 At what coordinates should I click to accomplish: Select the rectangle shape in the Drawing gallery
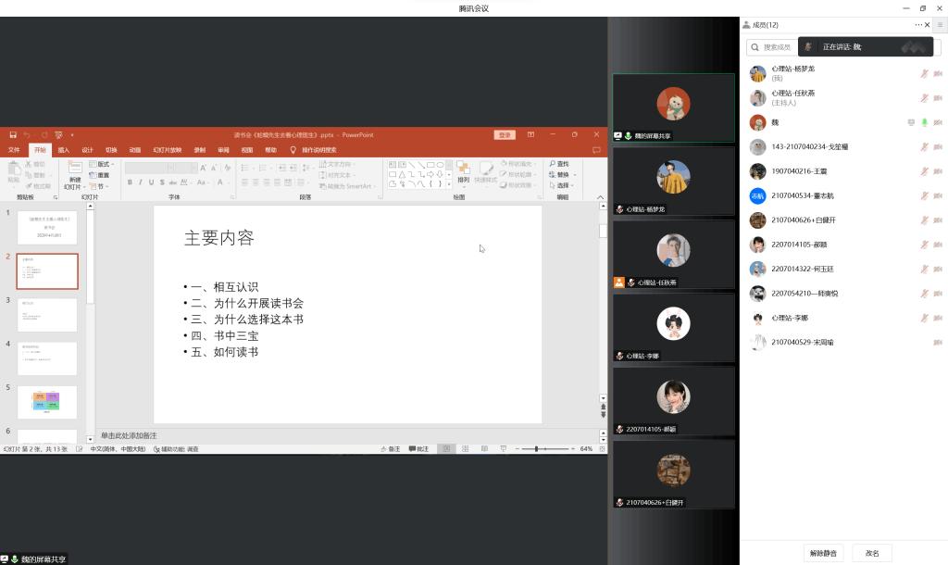[x=430, y=165]
